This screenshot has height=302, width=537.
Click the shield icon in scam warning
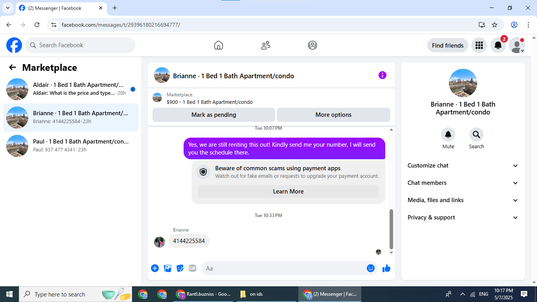coord(203,172)
